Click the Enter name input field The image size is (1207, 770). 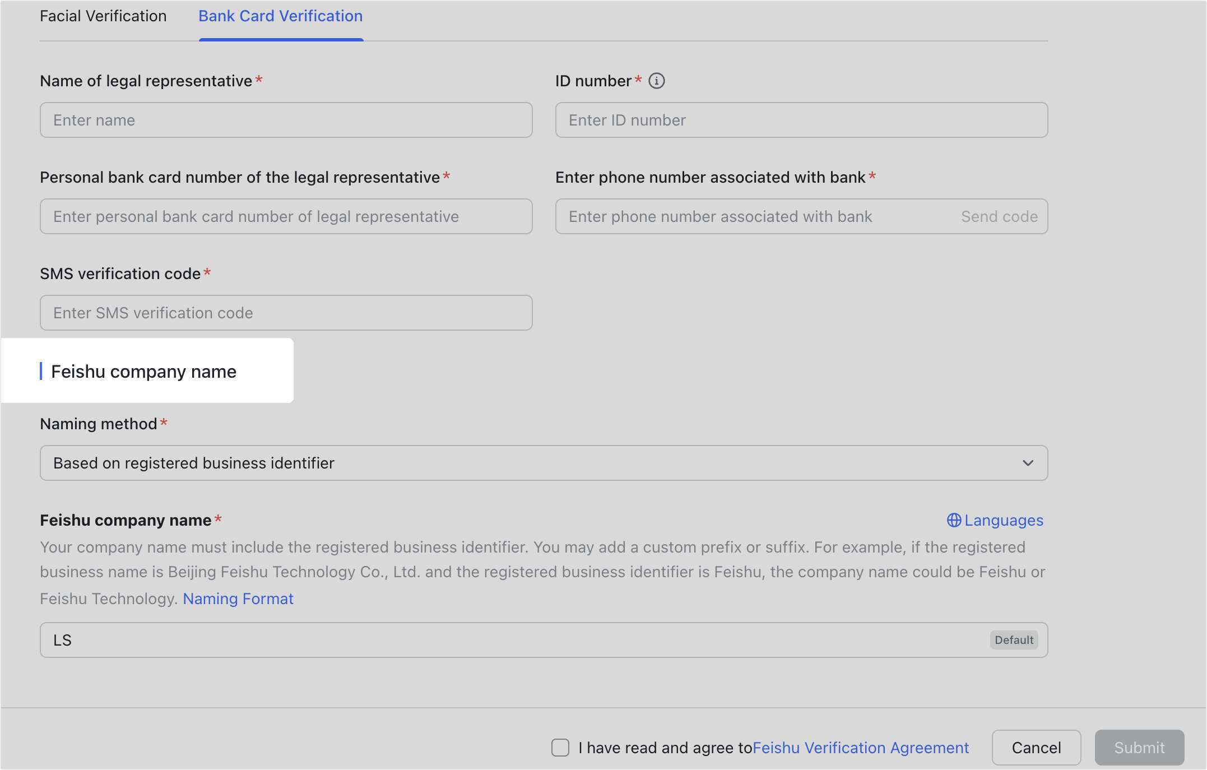coord(286,120)
